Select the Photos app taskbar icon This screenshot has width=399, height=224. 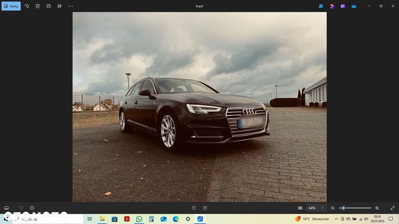point(200,219)
